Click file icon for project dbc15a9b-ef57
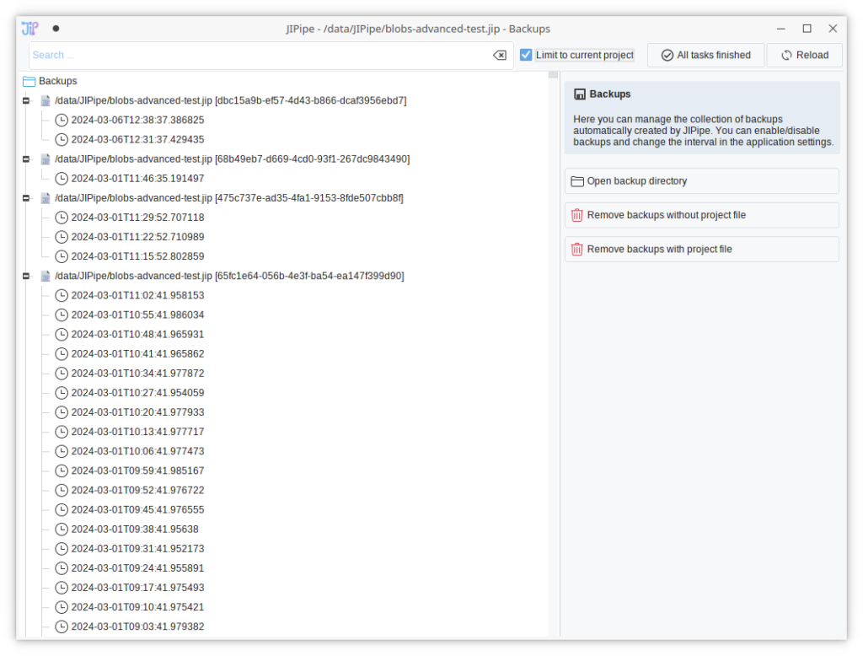The width and height of the screenshot is (863, 656). tap(46, 100)
